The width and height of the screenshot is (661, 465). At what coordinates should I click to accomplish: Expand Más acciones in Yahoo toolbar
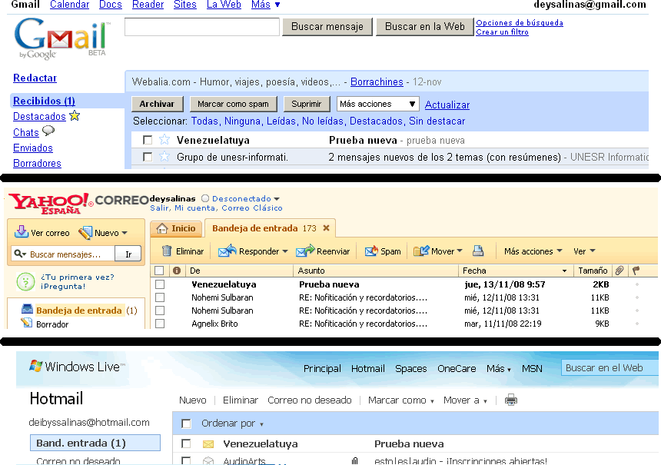(533, 251)
